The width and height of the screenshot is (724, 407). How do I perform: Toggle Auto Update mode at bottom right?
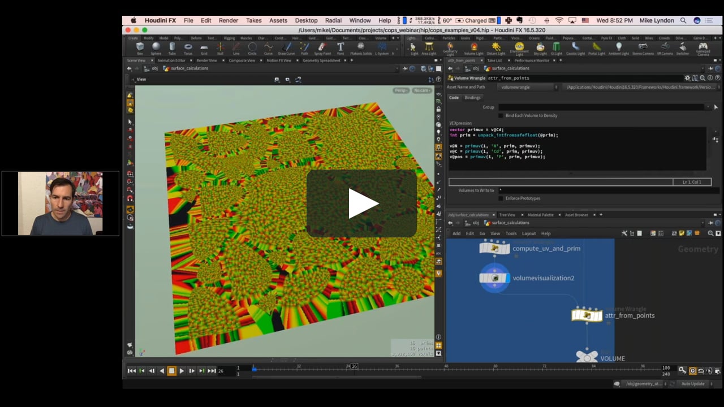pos(693,384)
